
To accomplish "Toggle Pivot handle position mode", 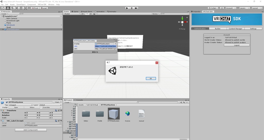I will point(35,8).
